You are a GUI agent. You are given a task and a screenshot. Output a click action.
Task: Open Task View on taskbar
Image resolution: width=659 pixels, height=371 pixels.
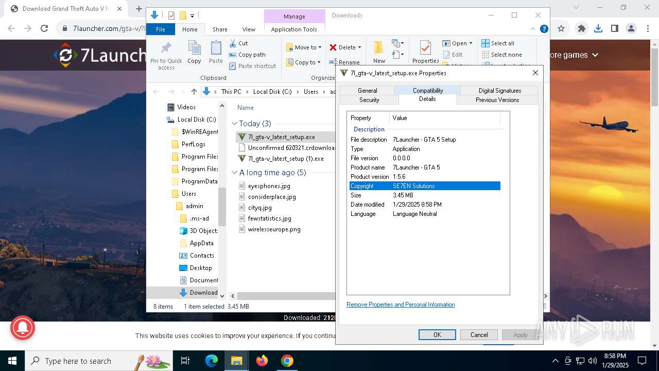click(185, 361)
